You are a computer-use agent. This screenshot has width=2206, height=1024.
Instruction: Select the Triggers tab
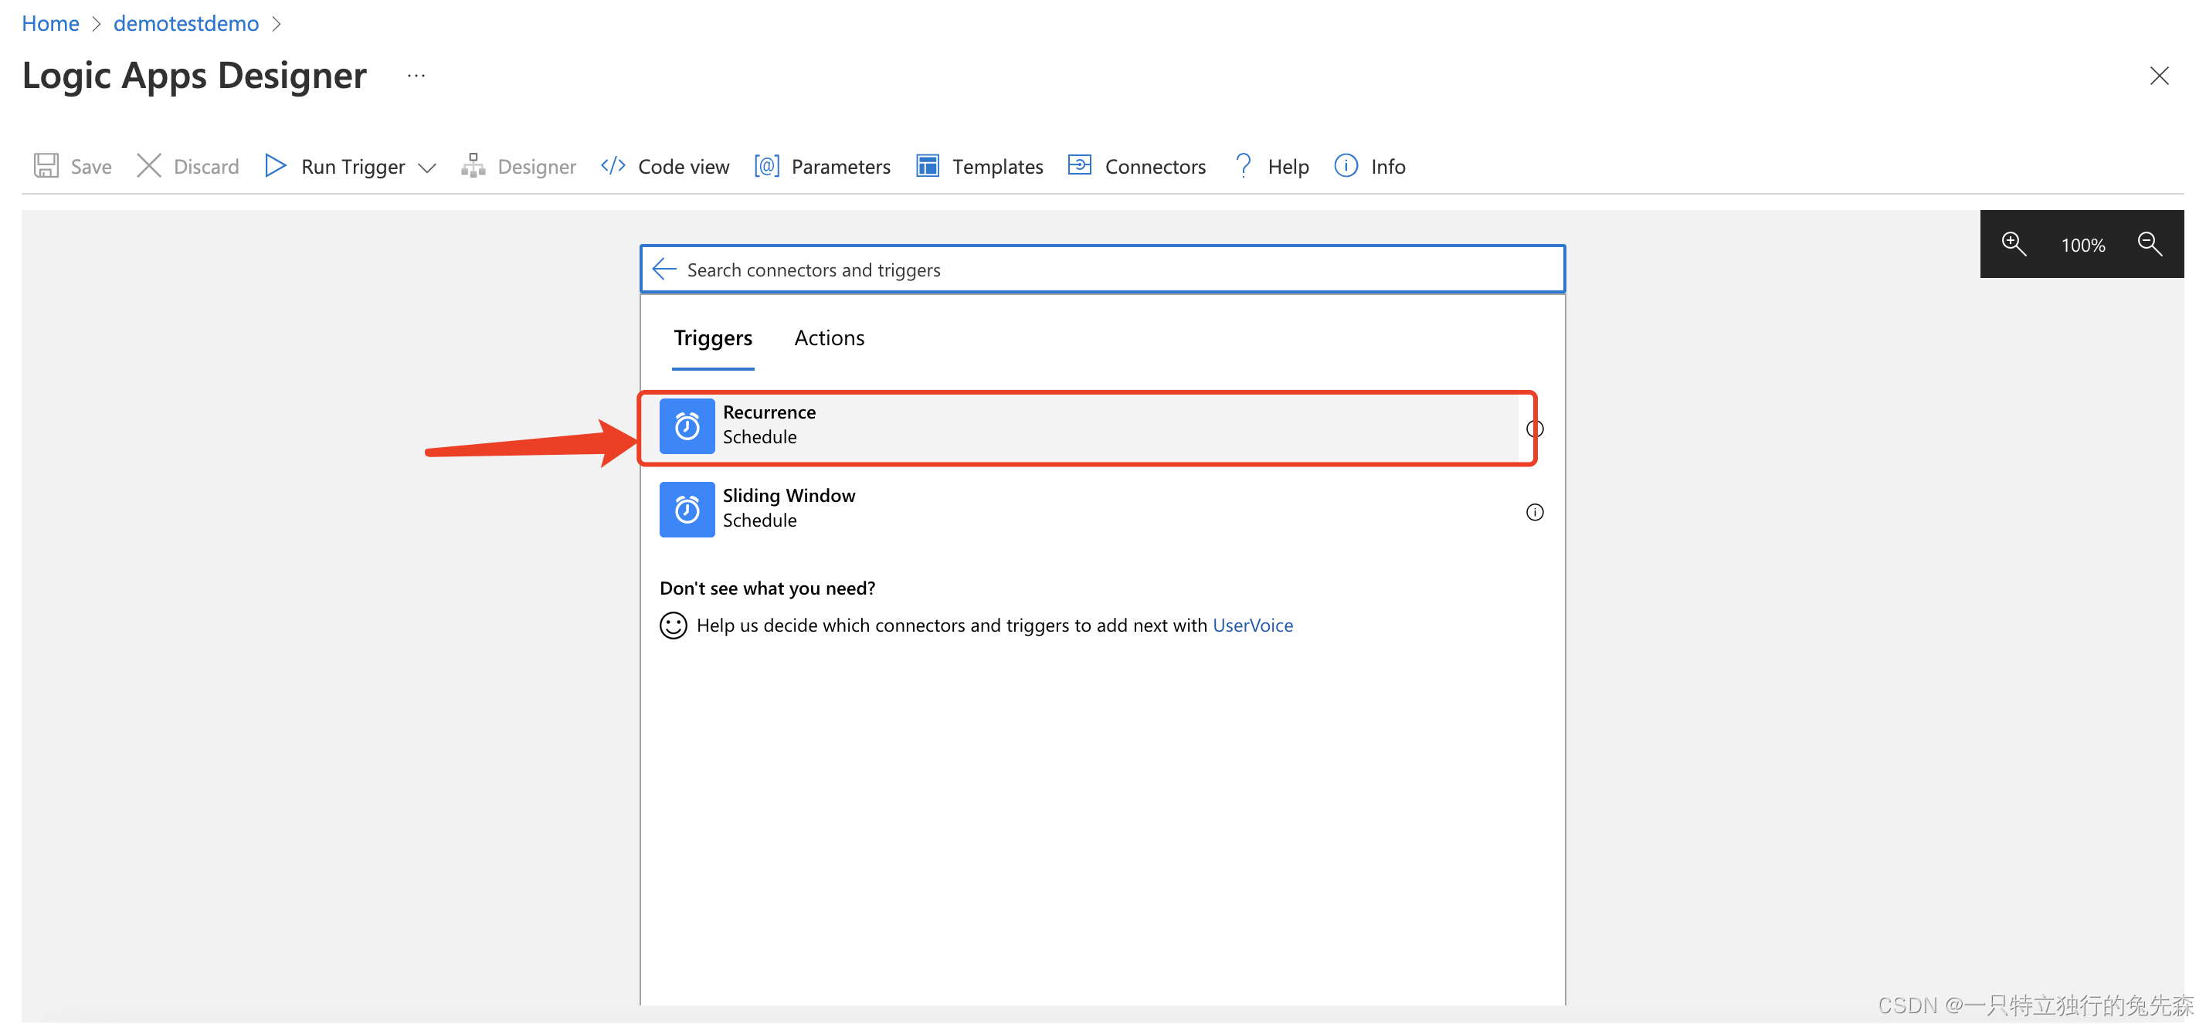pyautogui.click(x=712, y=338)
